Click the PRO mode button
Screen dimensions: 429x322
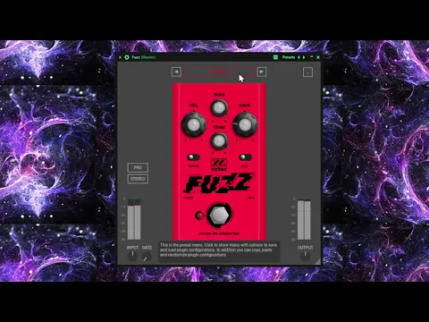tap(138, 167)
